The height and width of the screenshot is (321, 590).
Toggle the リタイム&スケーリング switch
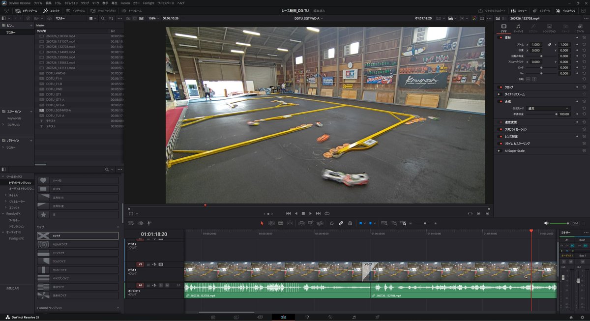500,144
